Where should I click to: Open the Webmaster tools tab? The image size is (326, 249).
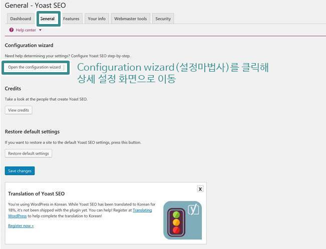tap(131, 19)
